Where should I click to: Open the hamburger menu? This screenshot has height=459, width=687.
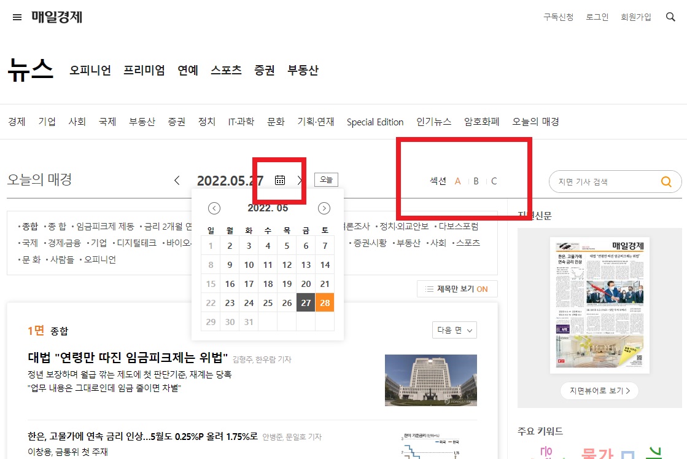click(17, 17)
